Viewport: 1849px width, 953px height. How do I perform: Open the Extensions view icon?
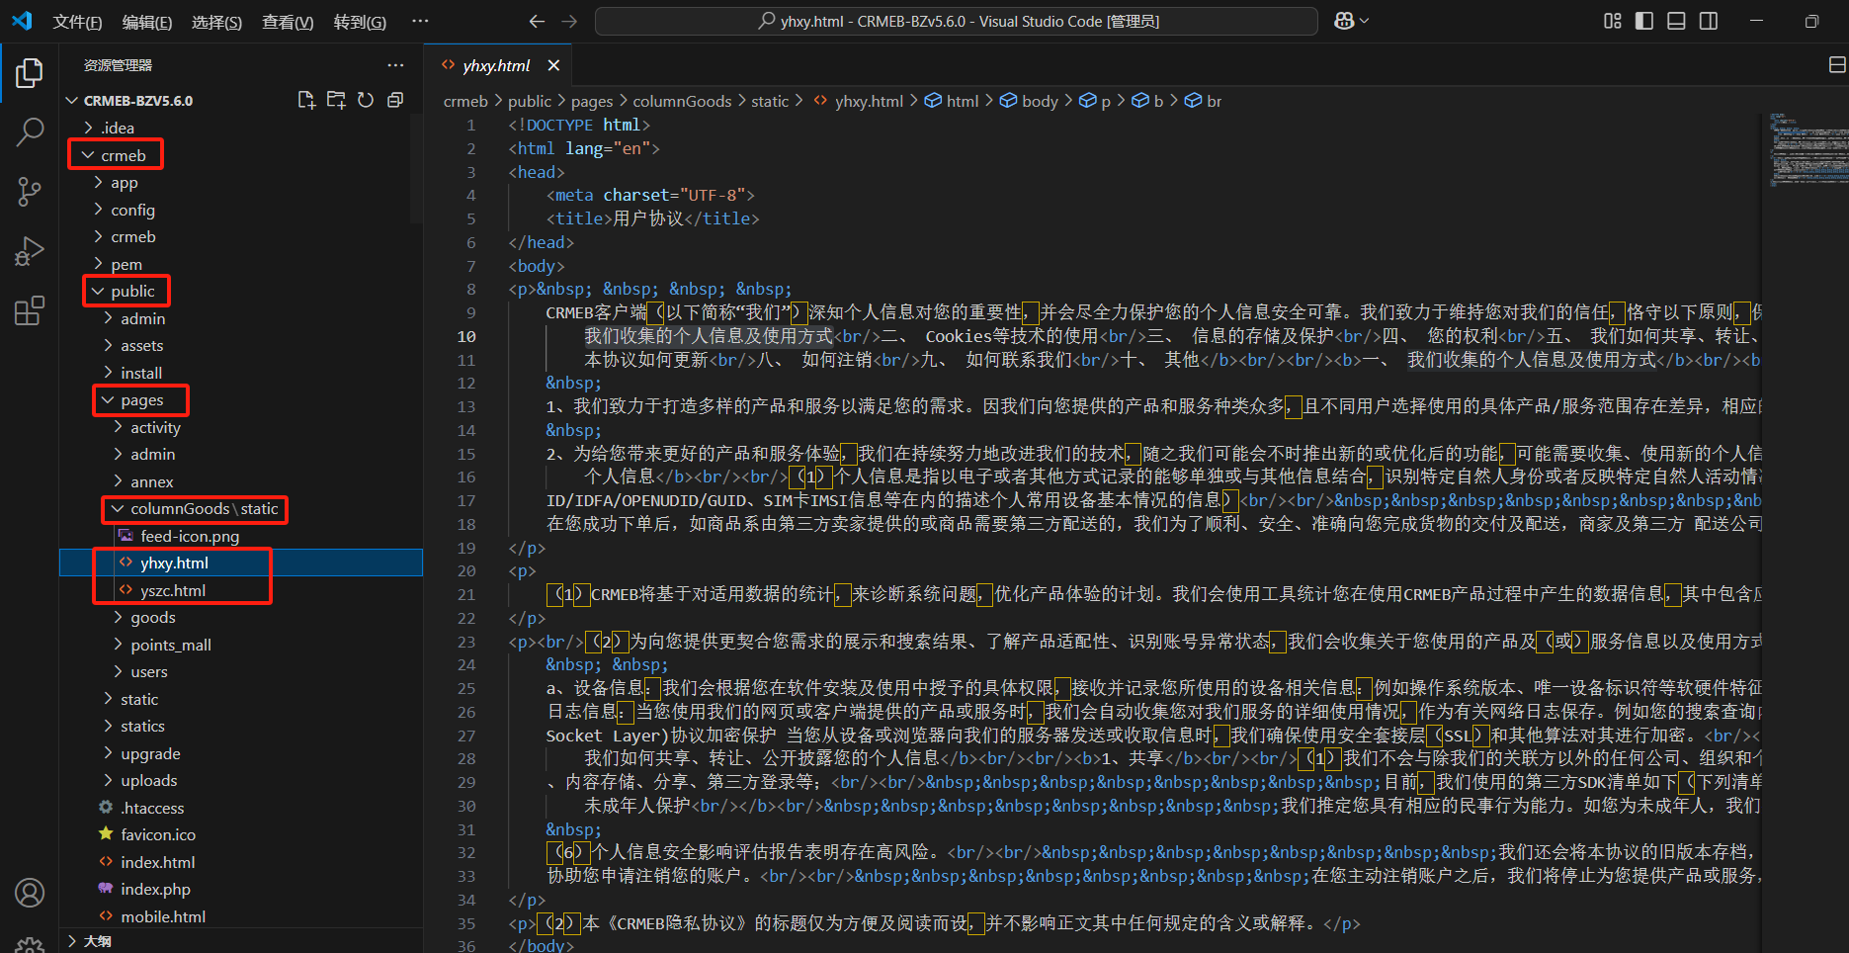[30, 310]
